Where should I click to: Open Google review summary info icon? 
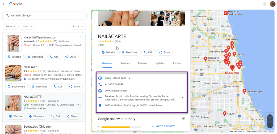point(183,118)
